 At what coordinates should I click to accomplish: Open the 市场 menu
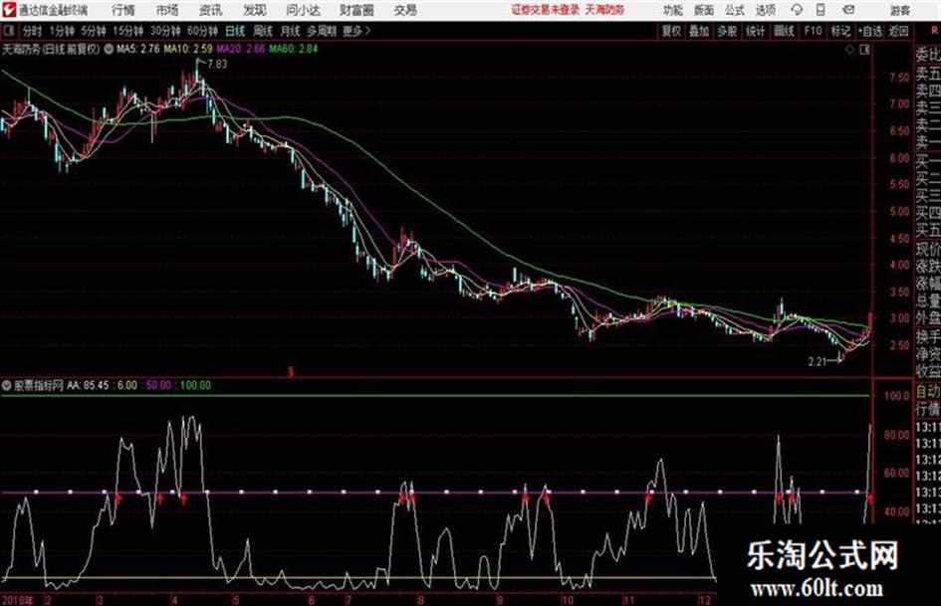coord(167,10)
